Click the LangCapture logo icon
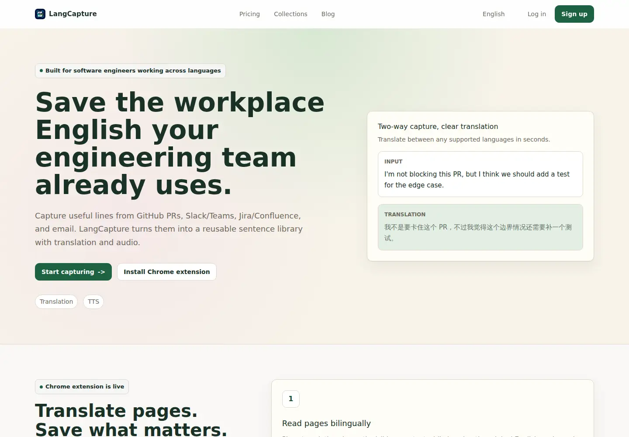This screenshot has width=629, height=437. [40, 14]
